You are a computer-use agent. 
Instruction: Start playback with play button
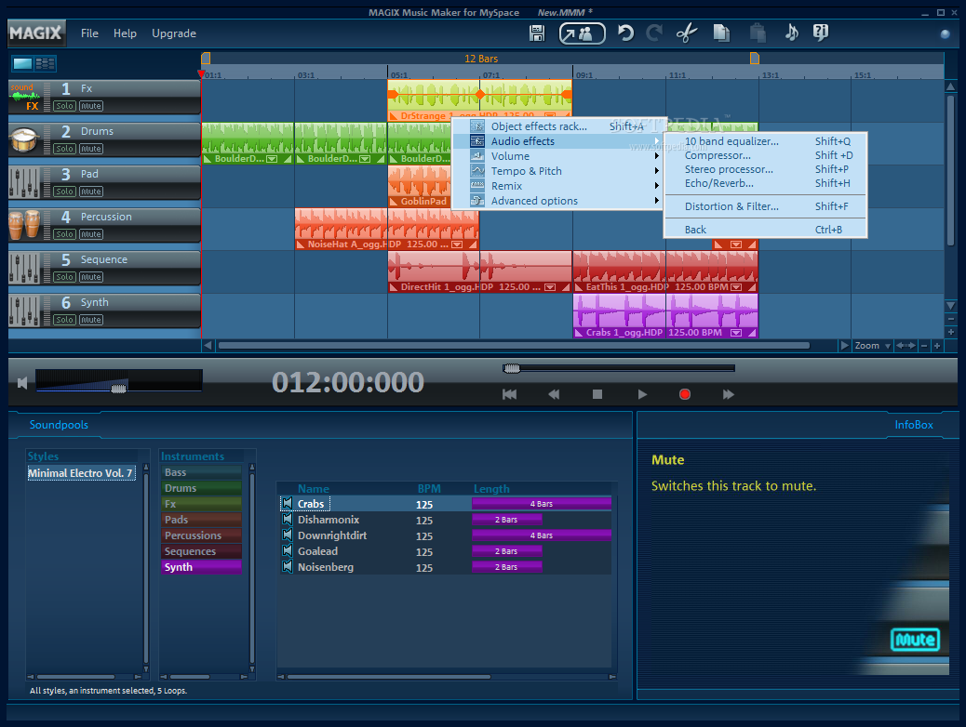coord(642,394)
